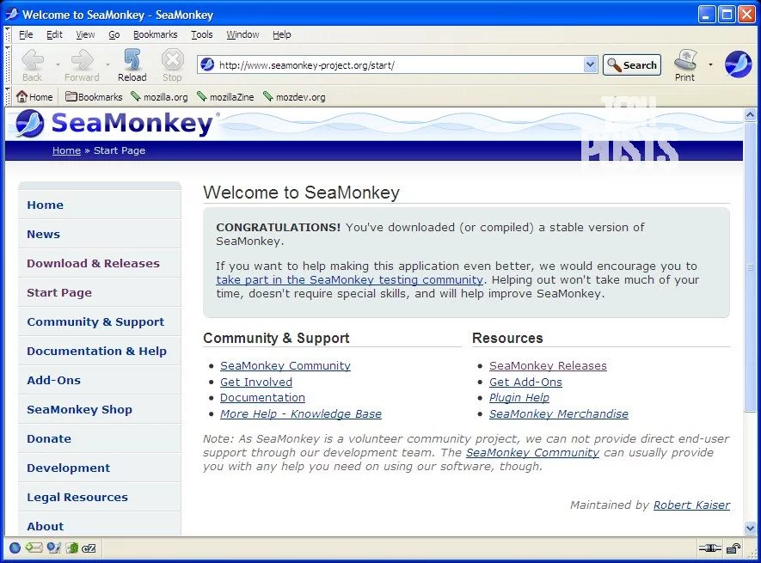Click the Home breadcrumb link
Screen dimensions: 761x563
tap(66, 150)
